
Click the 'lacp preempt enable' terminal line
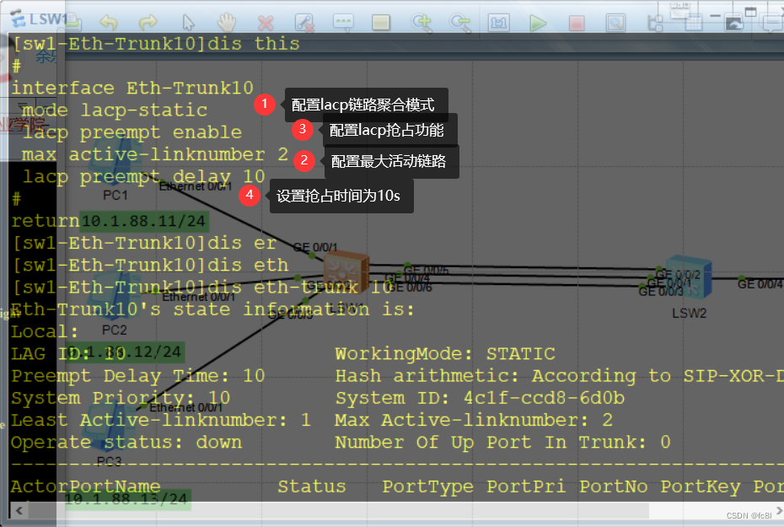click(132, 132)
